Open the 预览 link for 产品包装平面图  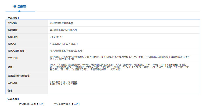41,104
